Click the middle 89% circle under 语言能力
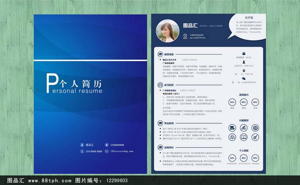Screen dimensions: 300x185 click(x=244, y=102)
